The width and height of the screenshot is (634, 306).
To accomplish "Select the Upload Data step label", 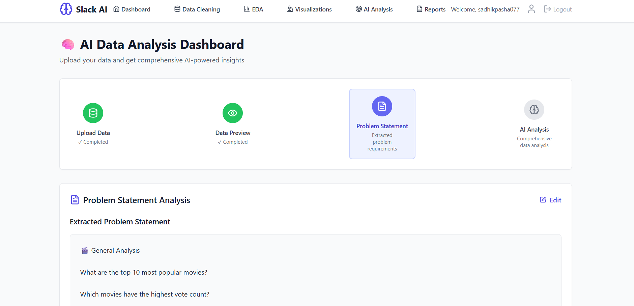I will point(93,133).
